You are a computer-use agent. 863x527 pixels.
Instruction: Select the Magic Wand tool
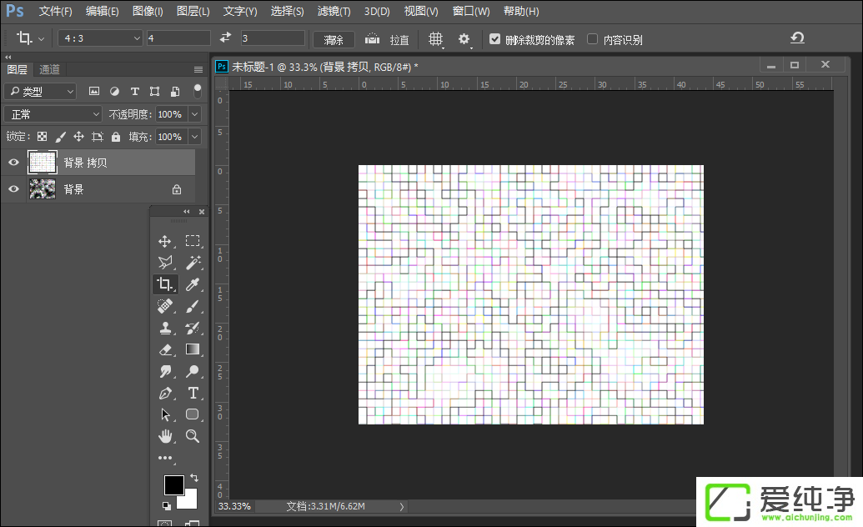click(x=193, y=263)
